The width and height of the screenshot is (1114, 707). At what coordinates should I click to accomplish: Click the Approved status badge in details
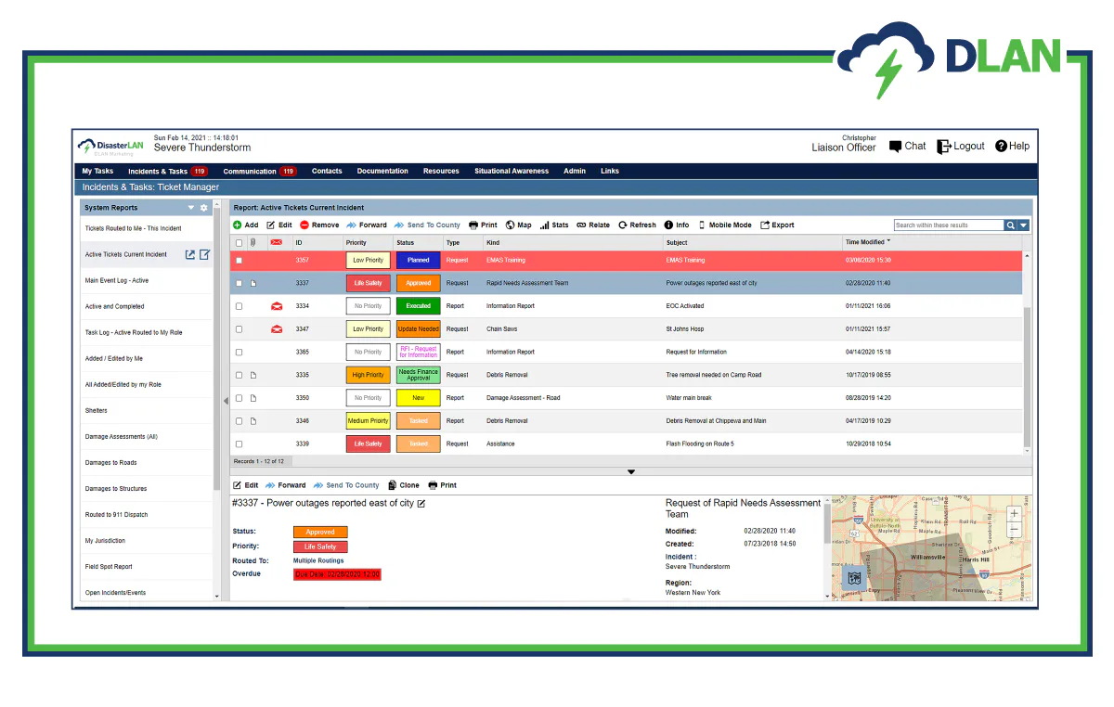pyautogui.click(x=320, y=533)
